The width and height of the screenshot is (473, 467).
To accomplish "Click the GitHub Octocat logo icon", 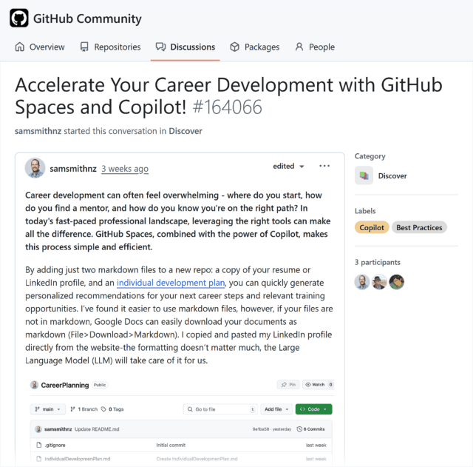I will click(x=19, y=18).
